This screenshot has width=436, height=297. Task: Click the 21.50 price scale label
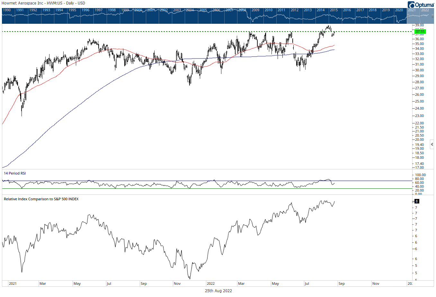pos(419,127)
